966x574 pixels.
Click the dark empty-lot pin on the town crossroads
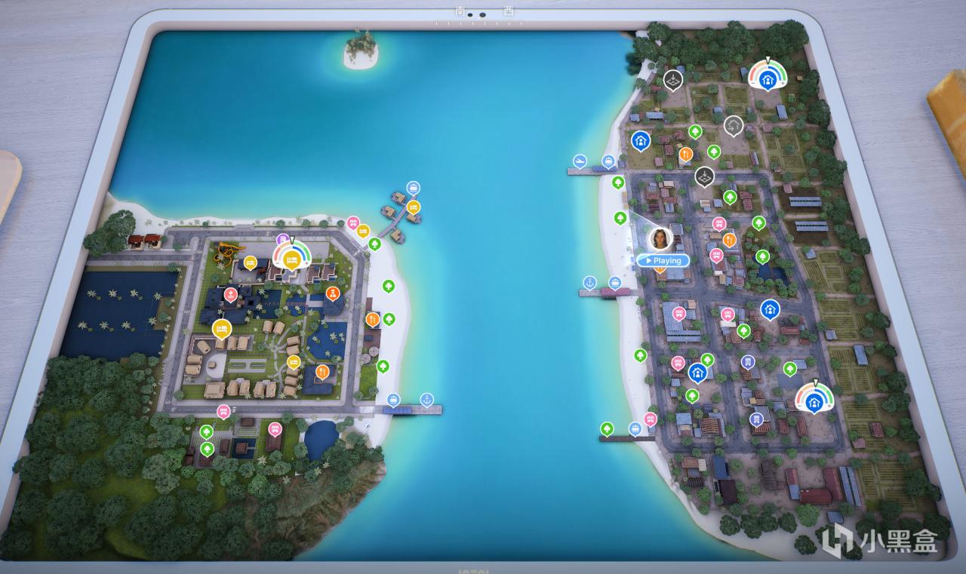click(704, 176)
